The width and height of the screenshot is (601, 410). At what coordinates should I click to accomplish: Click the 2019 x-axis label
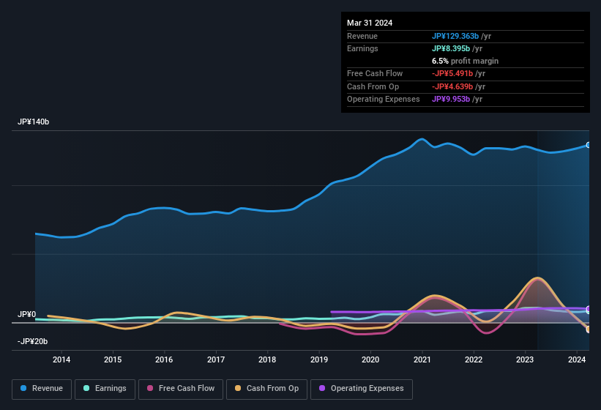click(319, 359)
